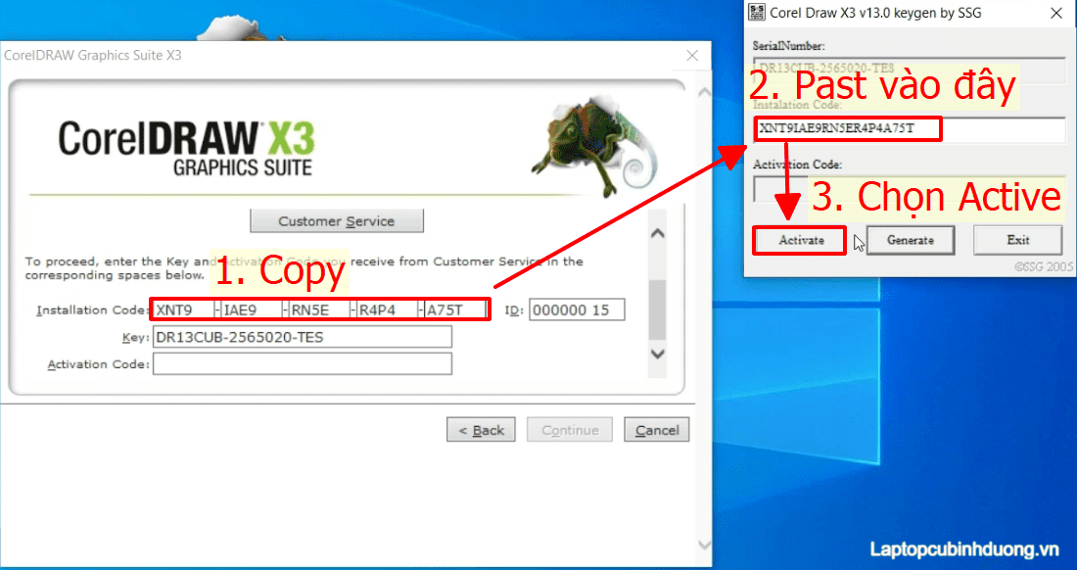Click the "Corel Draw X3 v13.0 keygen by SSG" title
Screen dimensions: 1077x570
[x=875, y=13]
